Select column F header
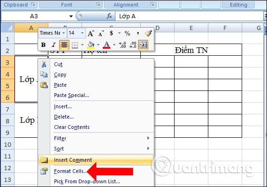Viewport: 267px width, 187px height. [225, 28]
